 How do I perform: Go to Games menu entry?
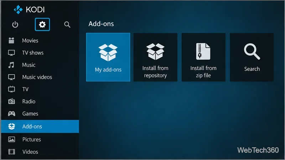(40, 113)
